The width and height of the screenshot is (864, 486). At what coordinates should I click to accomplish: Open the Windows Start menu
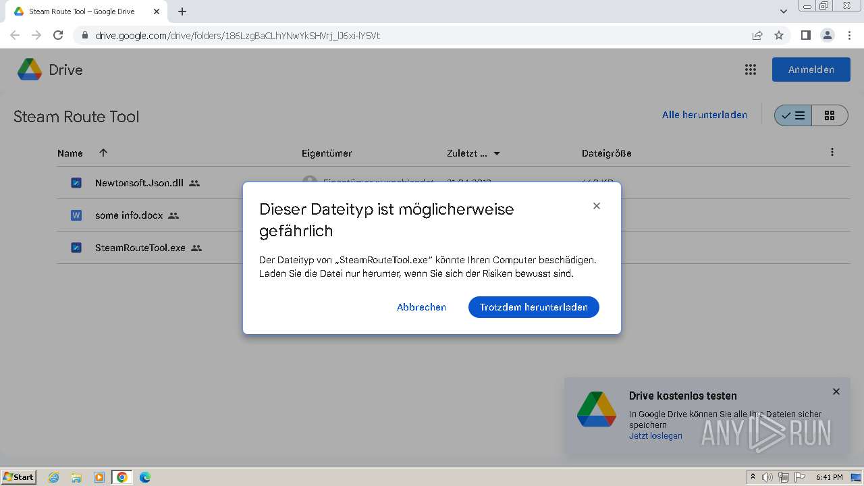tap(19, 477)
